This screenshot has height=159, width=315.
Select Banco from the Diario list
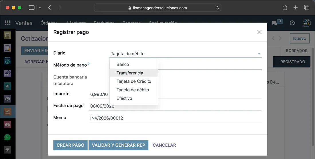[x=134, y=64]
